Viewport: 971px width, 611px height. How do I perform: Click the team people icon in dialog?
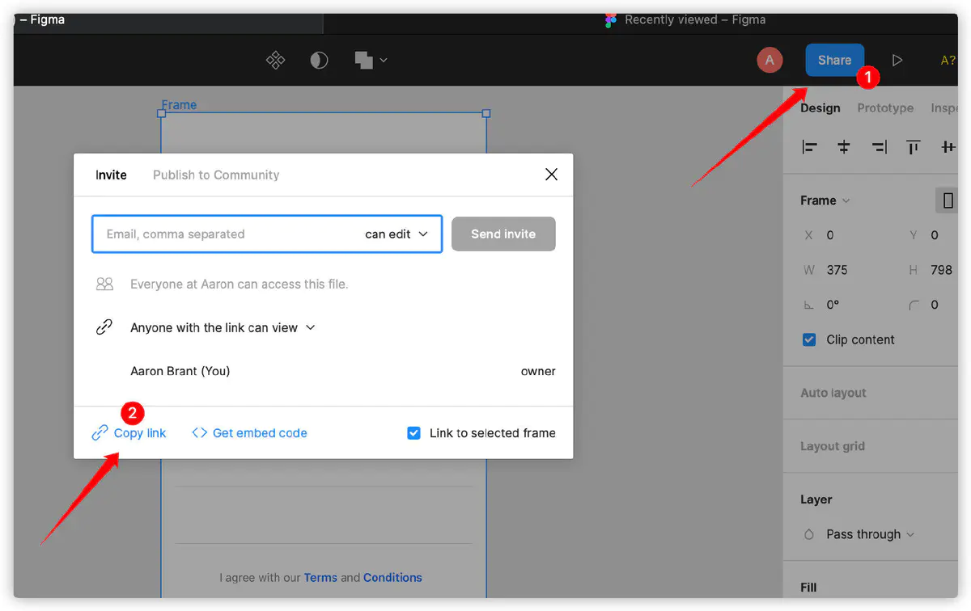[x=104, y=284]
